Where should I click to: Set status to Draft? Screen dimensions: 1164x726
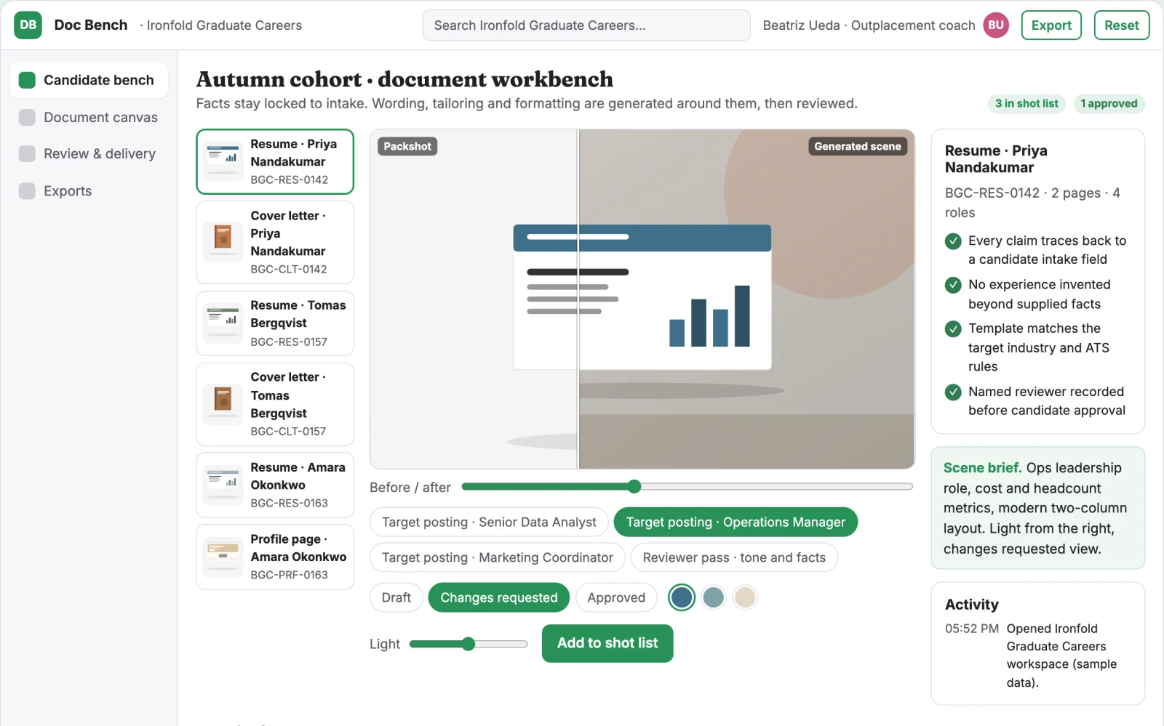[x=396, y=597]
